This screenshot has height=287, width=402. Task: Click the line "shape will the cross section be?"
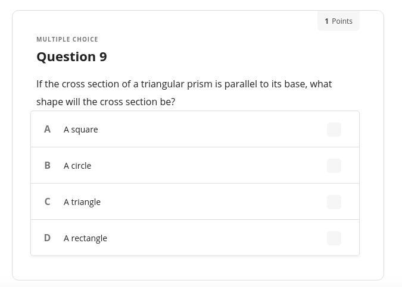(105, 102)
